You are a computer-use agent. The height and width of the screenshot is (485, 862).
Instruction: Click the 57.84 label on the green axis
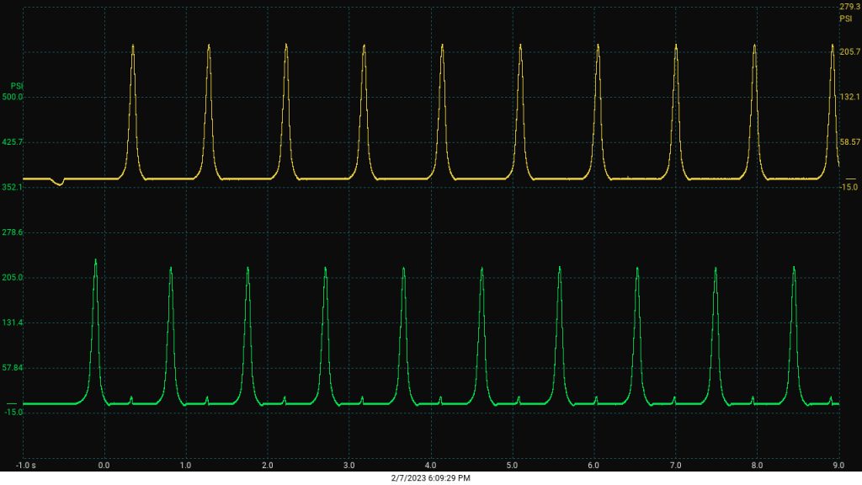[13, 367]
